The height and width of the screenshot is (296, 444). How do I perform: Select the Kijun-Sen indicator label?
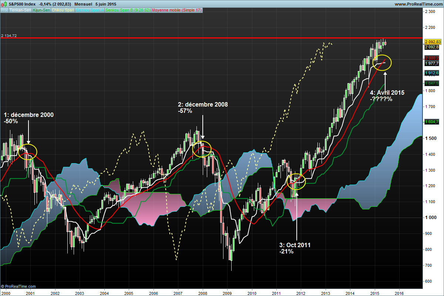tap(41, 10)
